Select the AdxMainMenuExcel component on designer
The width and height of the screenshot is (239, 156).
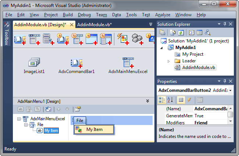128,65
